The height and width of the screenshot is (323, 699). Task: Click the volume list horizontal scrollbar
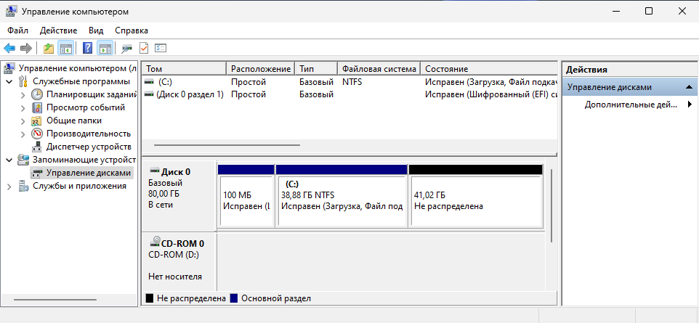227,144
